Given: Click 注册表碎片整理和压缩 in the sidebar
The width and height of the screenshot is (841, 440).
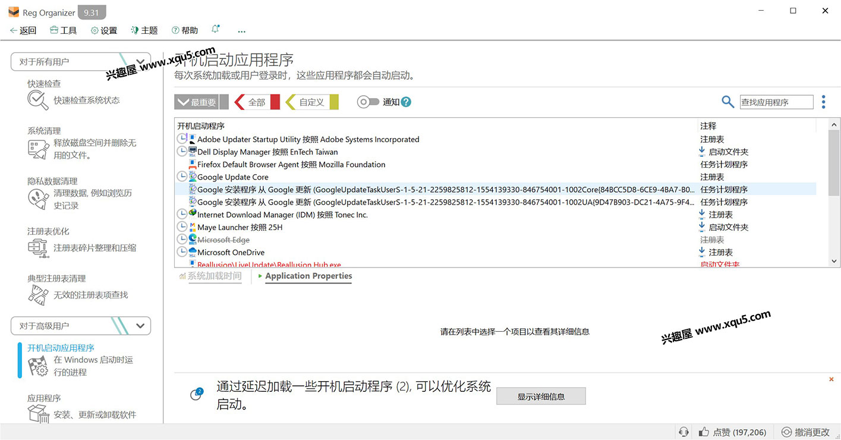Looking at the screenshot, I should click(95, 248).
